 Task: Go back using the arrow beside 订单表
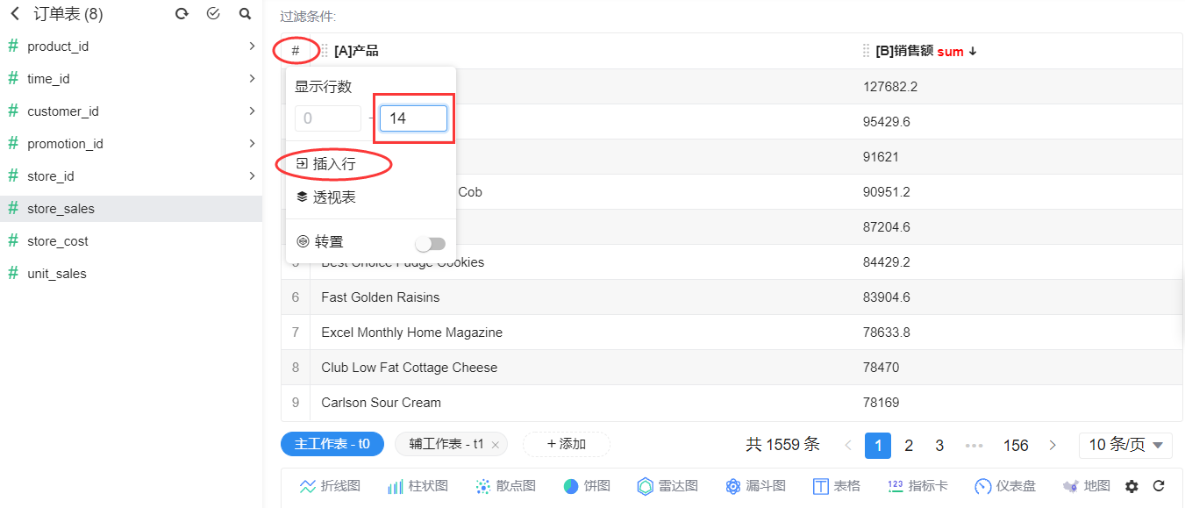pos(14,14)
